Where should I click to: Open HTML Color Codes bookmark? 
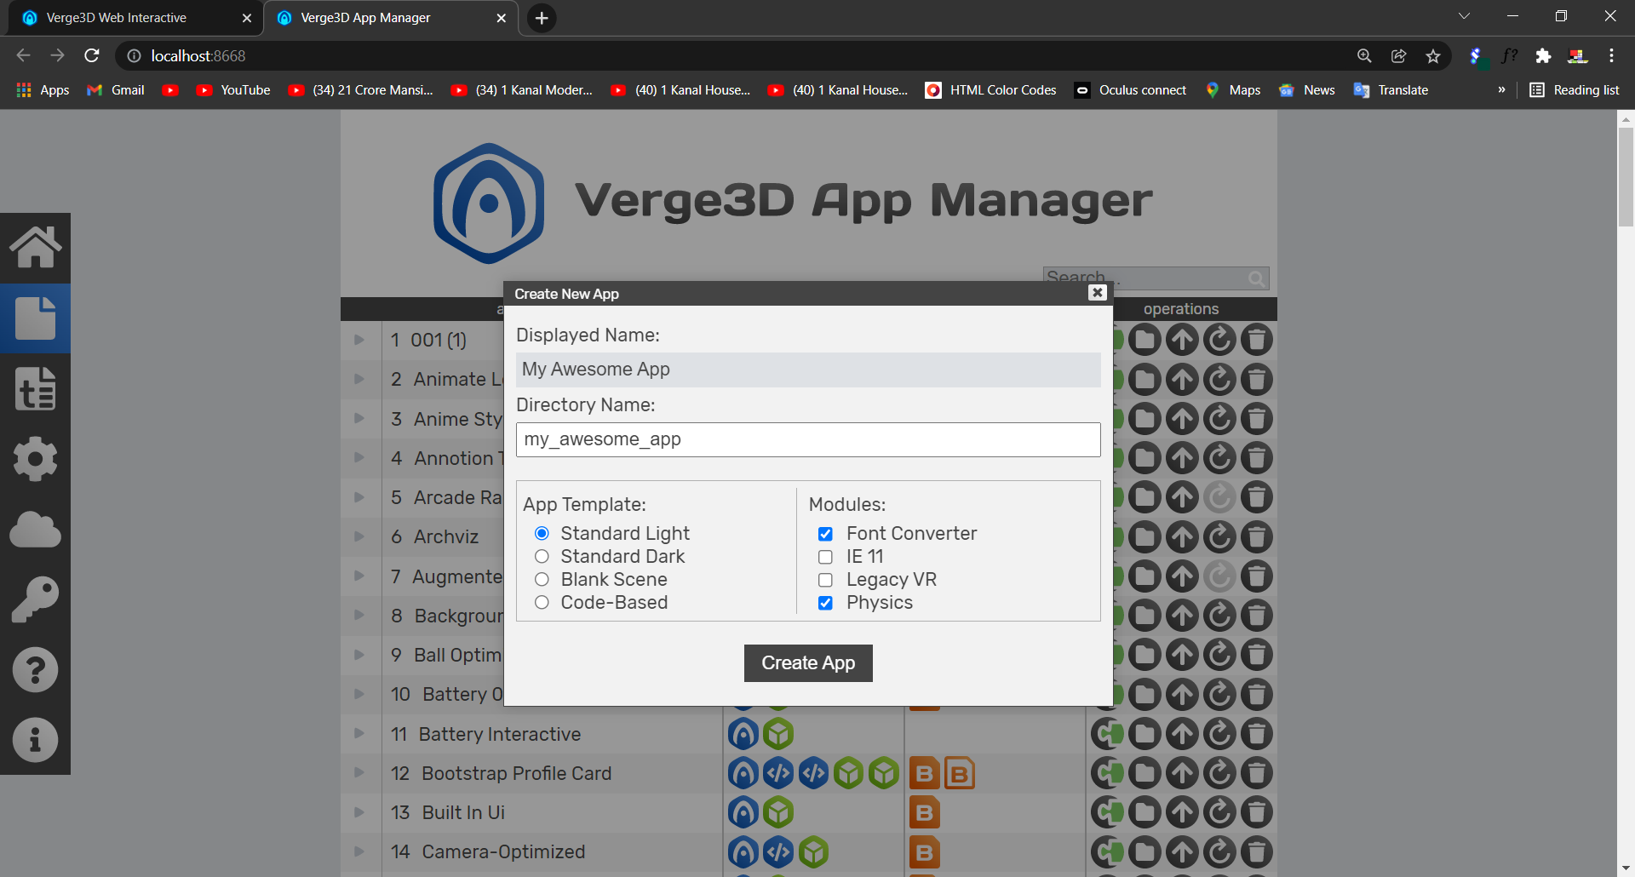coord(990,89)
